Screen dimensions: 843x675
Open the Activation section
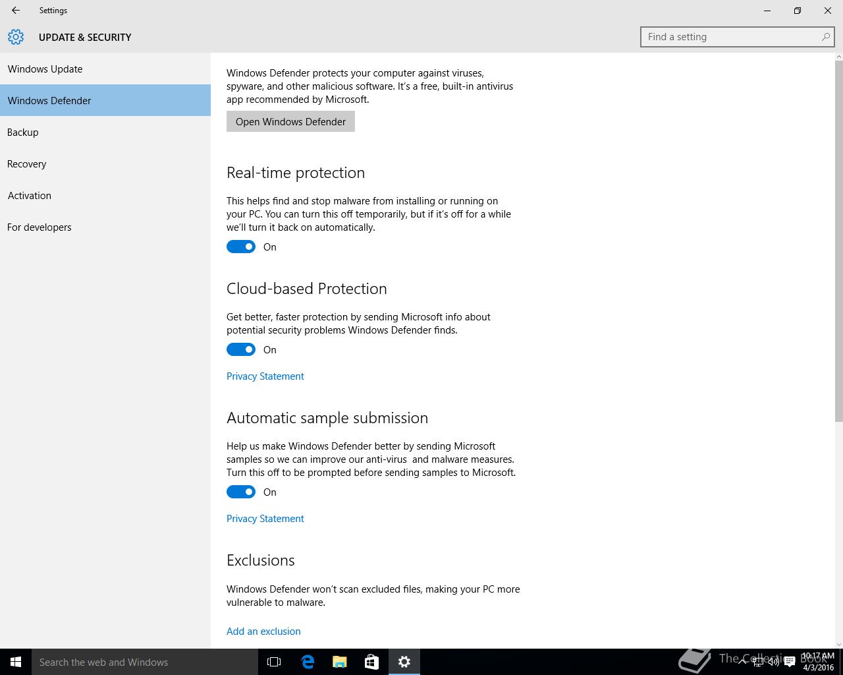[x=105, y=195]
